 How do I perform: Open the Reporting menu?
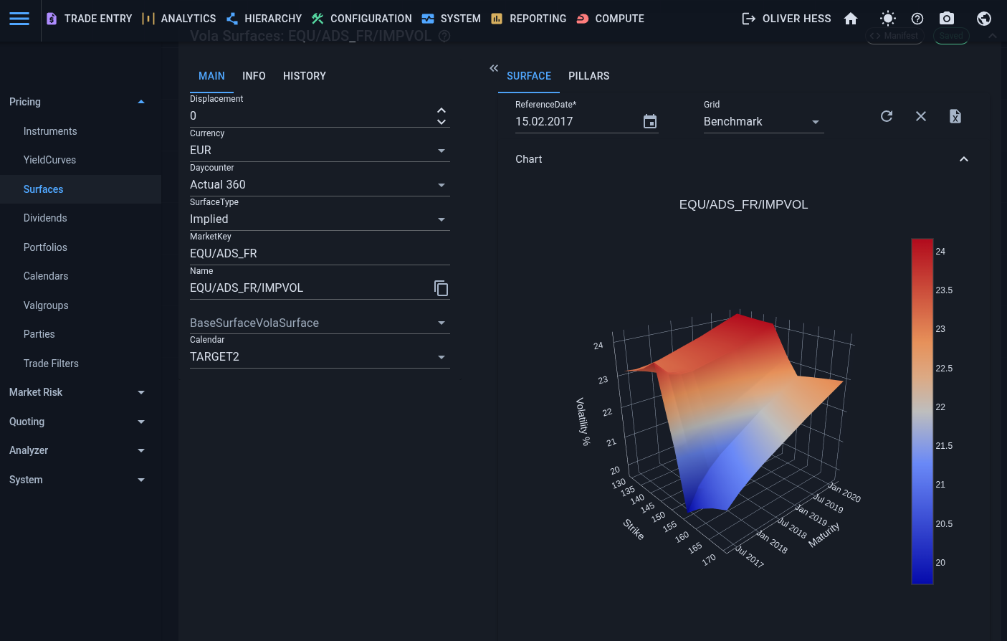pos(528,19)
